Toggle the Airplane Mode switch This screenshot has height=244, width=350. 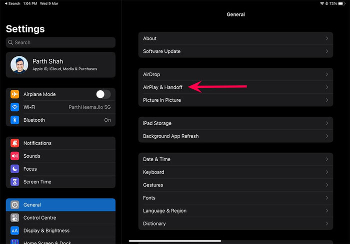coord(103,94)
